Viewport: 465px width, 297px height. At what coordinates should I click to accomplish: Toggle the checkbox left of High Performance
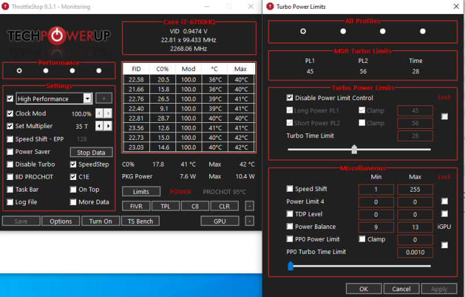[x=10, y=98]
